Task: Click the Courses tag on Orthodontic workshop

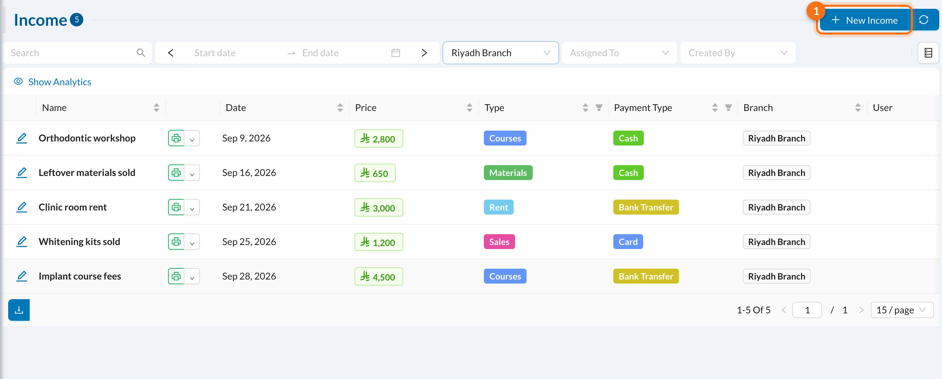Action: pos(505,138)
